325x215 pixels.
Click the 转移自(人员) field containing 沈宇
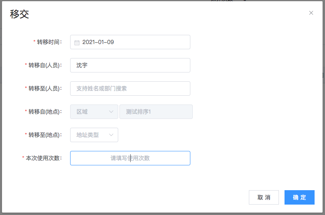point(130,65)
